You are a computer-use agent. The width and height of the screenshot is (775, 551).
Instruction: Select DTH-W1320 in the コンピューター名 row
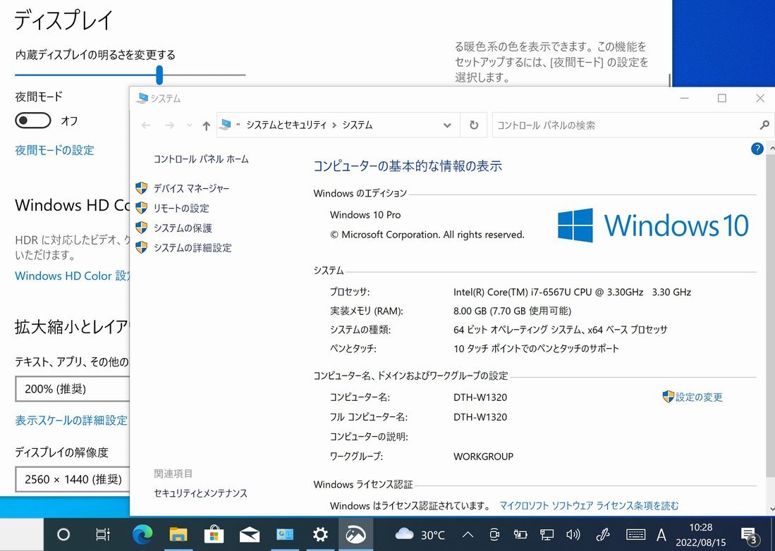pos(480,397)
